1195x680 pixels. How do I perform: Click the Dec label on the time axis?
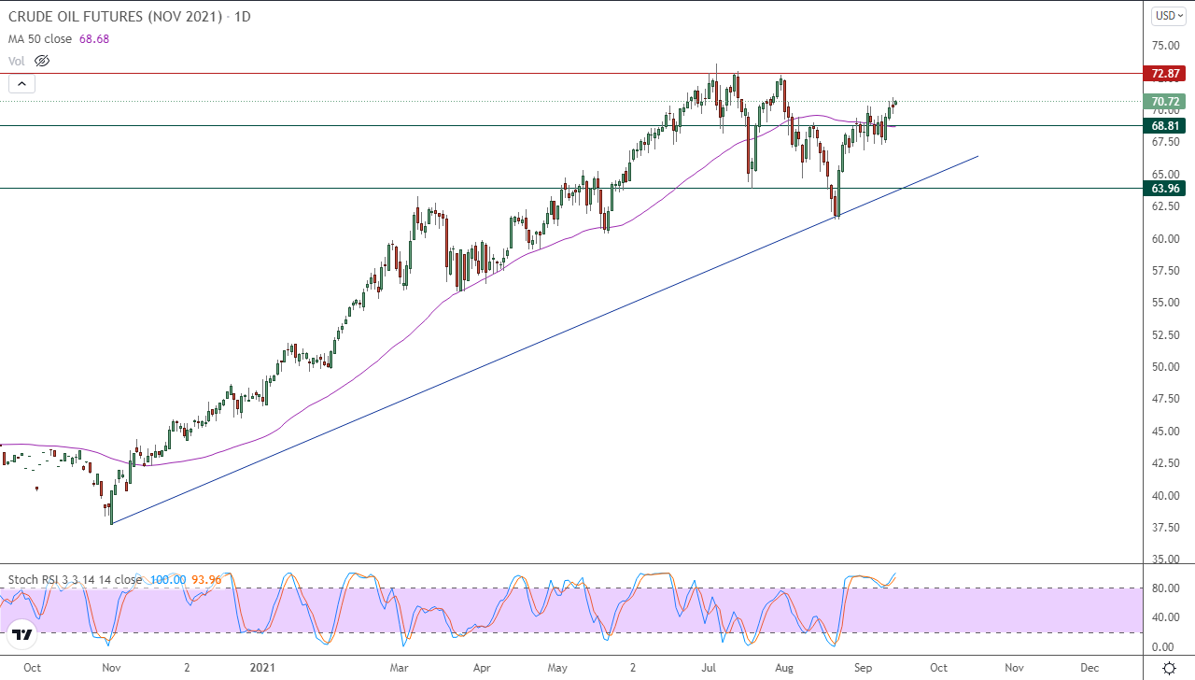click(x=1089, y=668)
